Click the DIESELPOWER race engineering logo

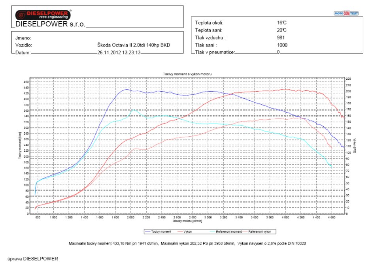click(43, 15)
